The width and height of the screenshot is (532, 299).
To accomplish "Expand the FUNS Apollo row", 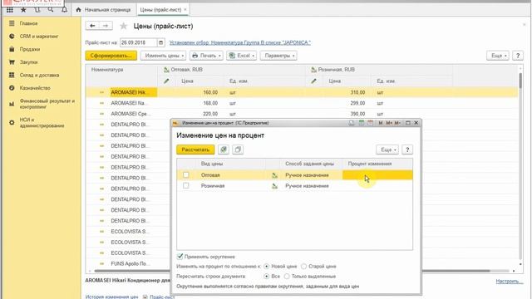I will pos(101,264).
